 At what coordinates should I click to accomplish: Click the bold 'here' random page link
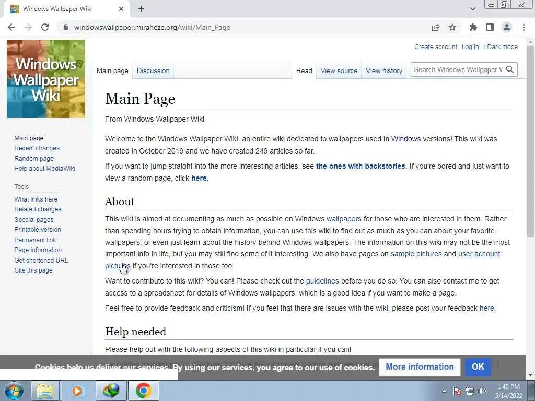(x=199, y=178)
